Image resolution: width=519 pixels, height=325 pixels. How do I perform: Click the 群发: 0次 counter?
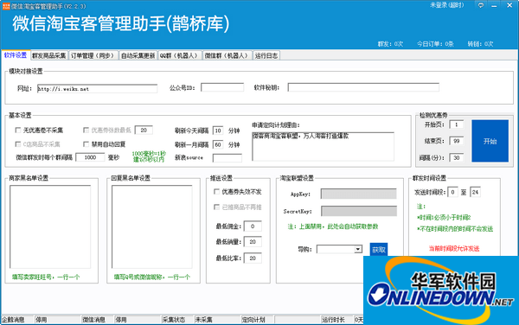[390, 44]
